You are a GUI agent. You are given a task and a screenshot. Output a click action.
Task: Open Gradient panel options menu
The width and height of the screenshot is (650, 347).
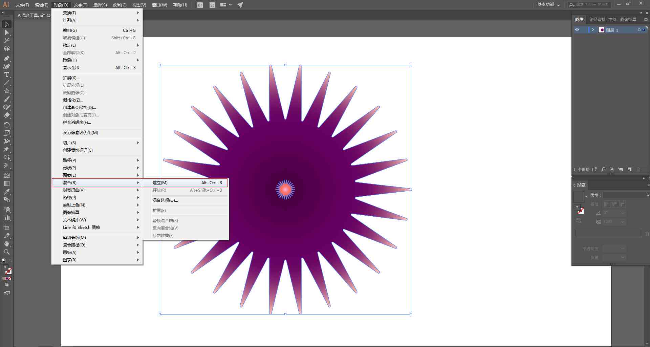coord(648,185)
